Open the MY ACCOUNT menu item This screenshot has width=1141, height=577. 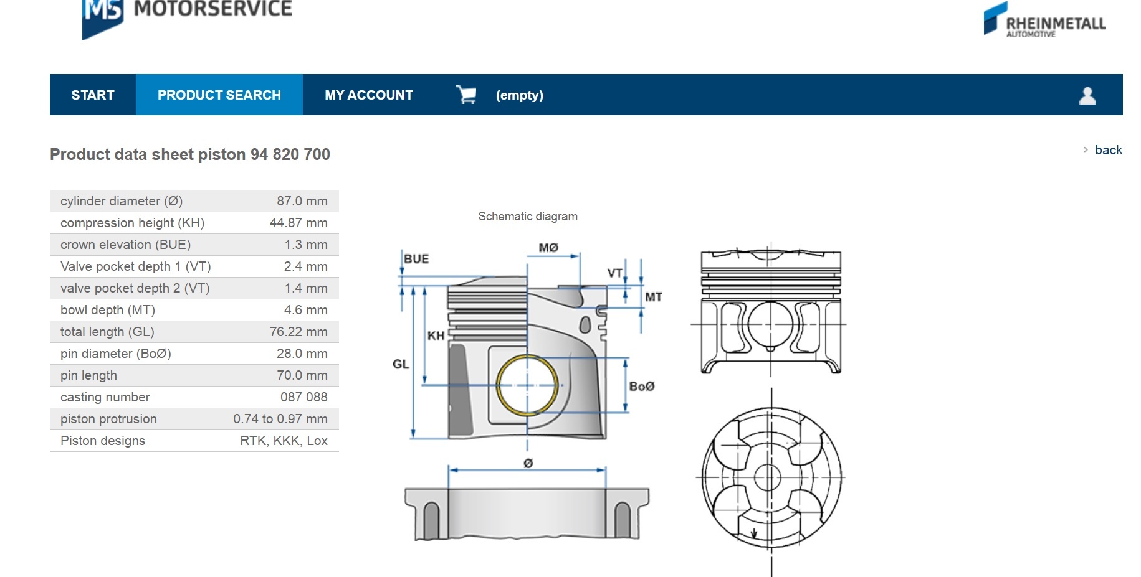[x=368, y=95]
